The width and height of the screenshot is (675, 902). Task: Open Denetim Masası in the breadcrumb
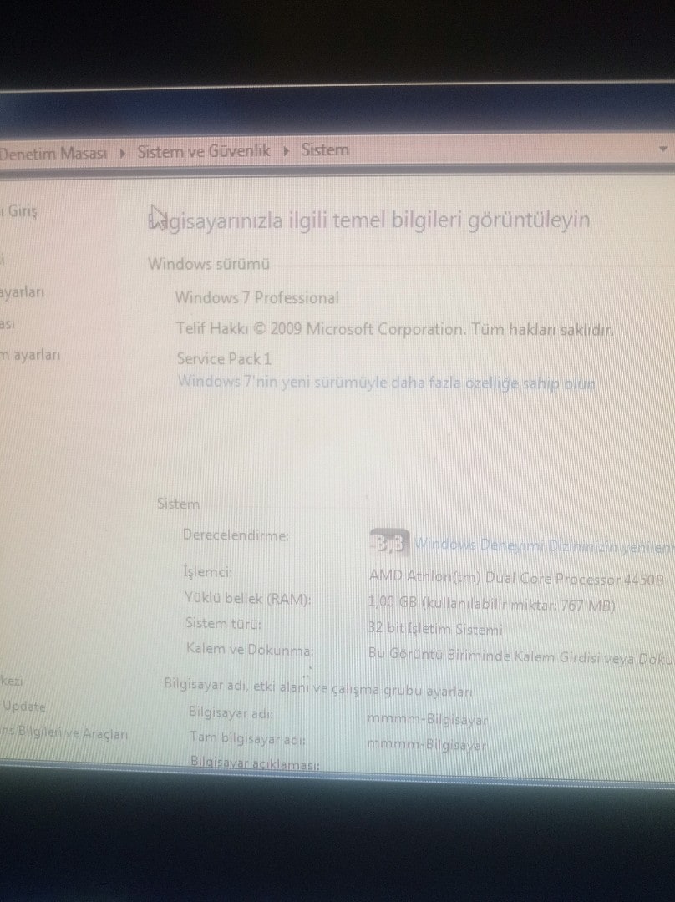(x=53, y=154)
